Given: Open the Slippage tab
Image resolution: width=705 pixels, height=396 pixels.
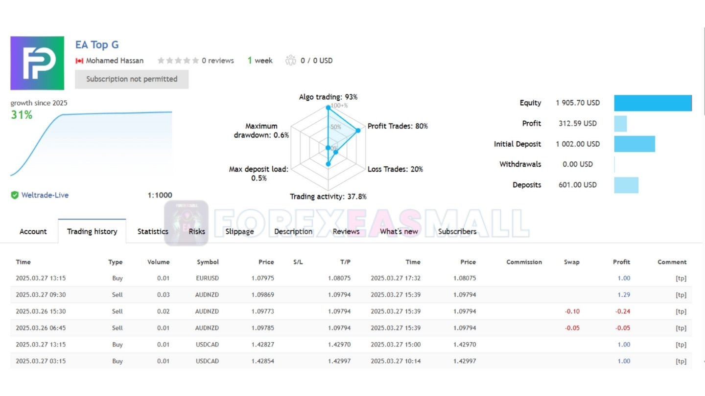Looking at the screenshot, I should pyautogui.click(x=239, y=231).
